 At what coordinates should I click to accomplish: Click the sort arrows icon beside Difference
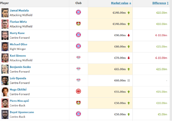click(x=168, y=3)
